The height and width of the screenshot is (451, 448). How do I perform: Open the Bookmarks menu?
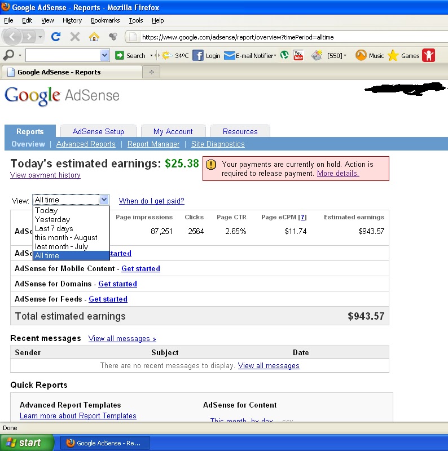[105, 20]
